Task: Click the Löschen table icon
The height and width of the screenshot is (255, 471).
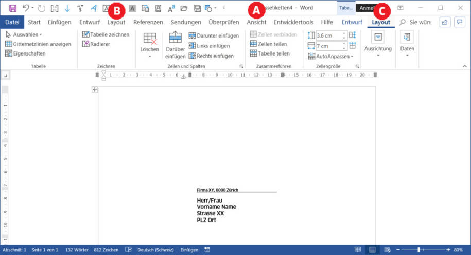Action: (150, 39)
